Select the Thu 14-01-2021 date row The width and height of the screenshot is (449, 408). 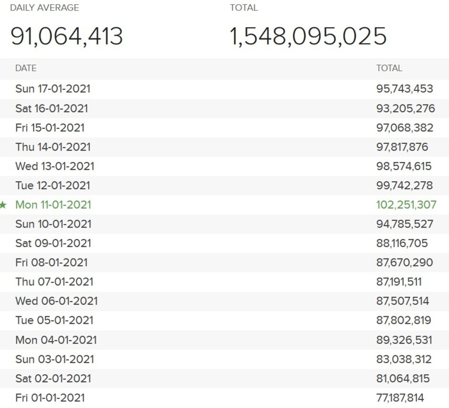[x=53, y=147]
